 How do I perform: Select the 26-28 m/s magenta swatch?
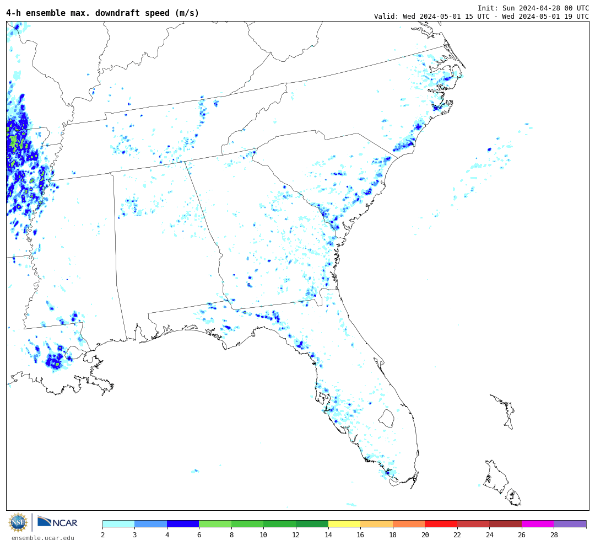[x=538, y=523]
